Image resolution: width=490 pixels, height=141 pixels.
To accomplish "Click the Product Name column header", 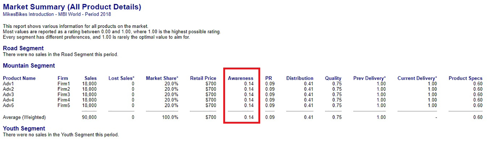I will pyautogui.click(x=19, y=78).
